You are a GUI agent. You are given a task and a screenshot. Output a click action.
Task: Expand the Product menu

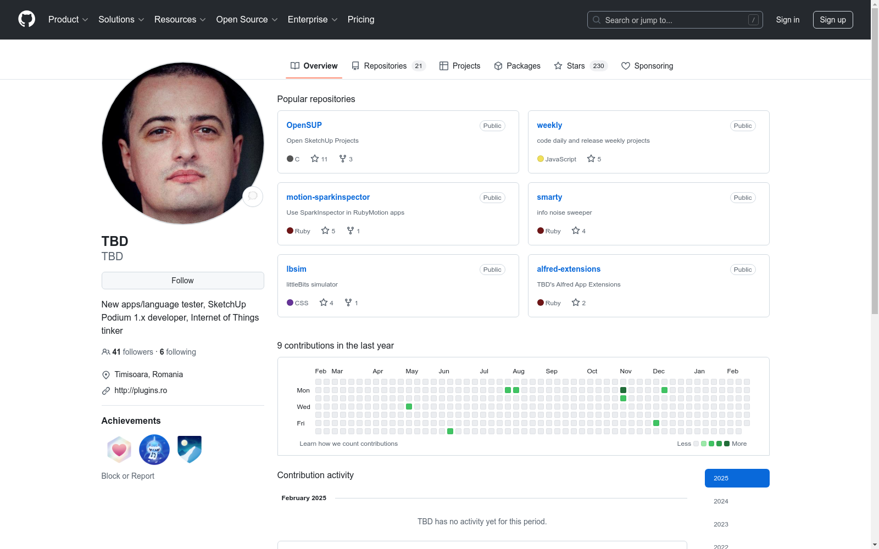click(x=68, y=20)
